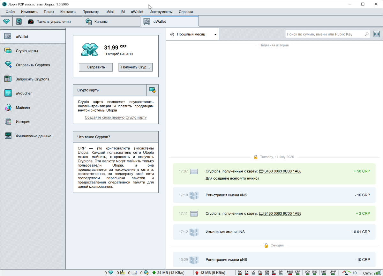
Task: Open uVoucher in sidebar
Action: coord(33,93)
